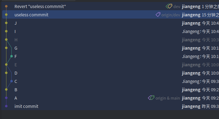219x119 pixels.
Task: Click the dev branch label text
Action: coord(177,7)
